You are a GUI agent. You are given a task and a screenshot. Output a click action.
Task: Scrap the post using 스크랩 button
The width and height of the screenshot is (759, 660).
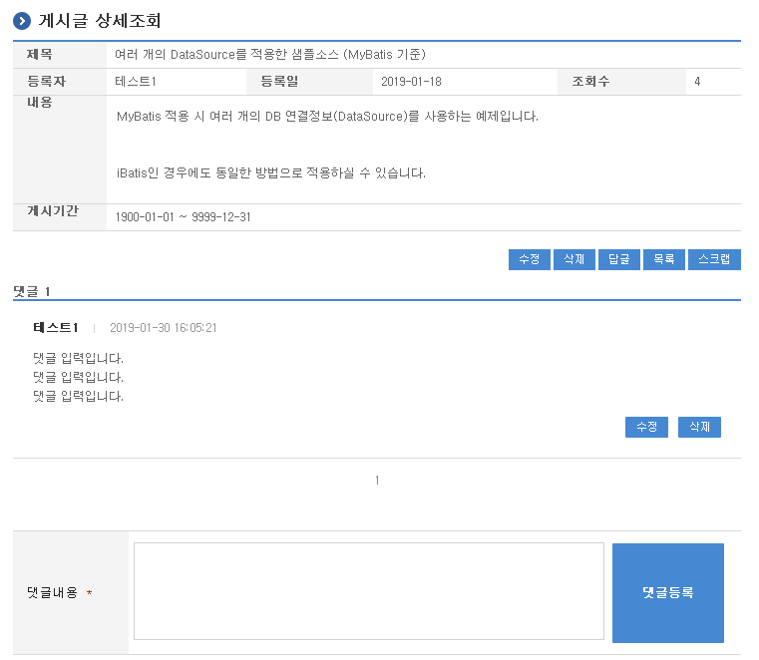pyautogui.click(x=714, y=259)
